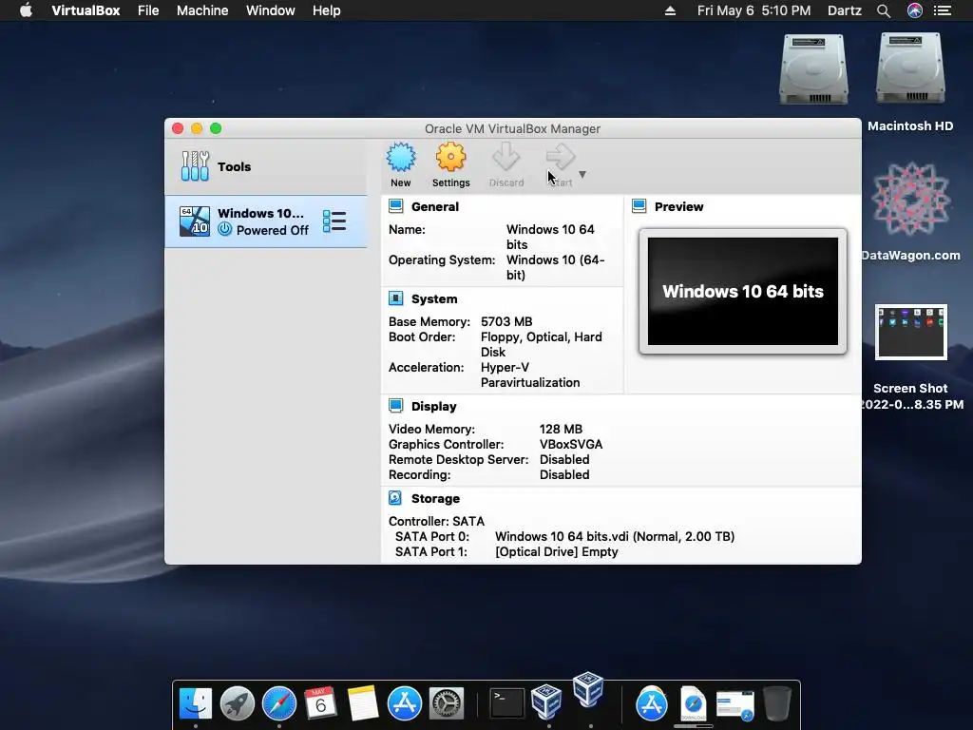Image resolution: width=973 pixels, height=730 pixels.
Task: Click the Preview section header icon
Action: point(639,206)
